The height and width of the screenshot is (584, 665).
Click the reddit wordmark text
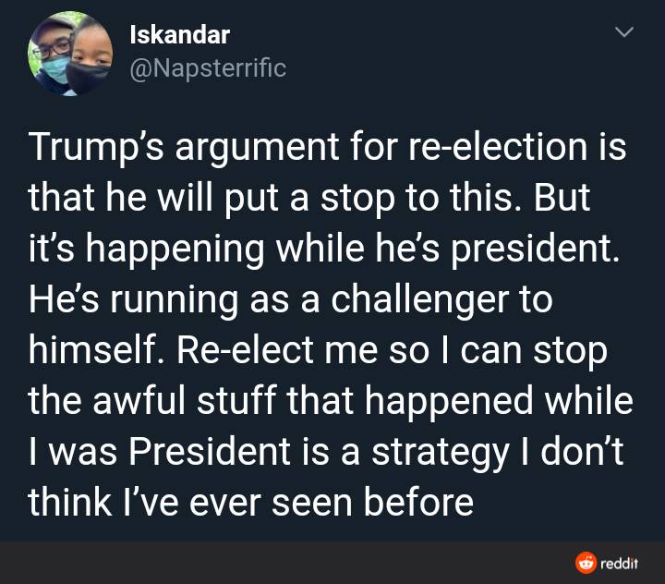point(619,564)
